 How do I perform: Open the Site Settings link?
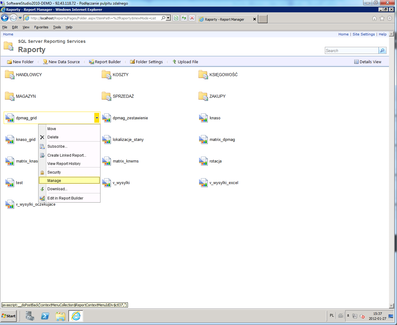364,34
